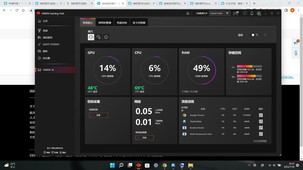The height and width of the screenshot is (170, 303).
Task: Open the game controller icon in header
Action: click(236, 13)
